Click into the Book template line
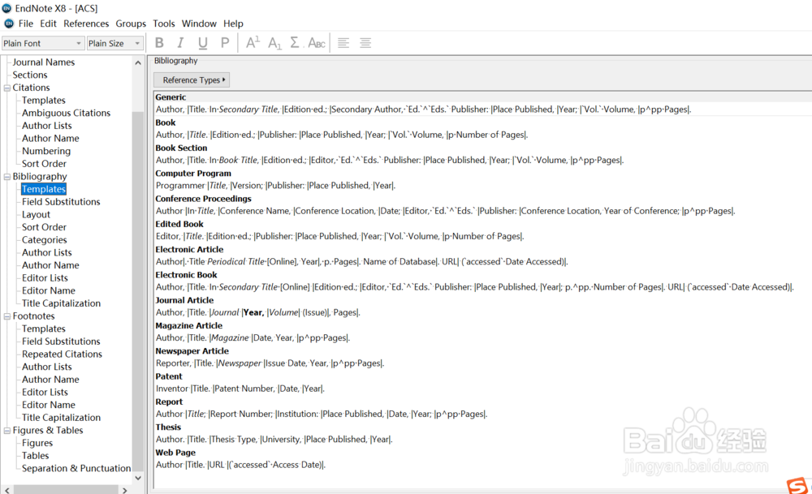The height and width of the screenshot is (494, 812). 342,135
